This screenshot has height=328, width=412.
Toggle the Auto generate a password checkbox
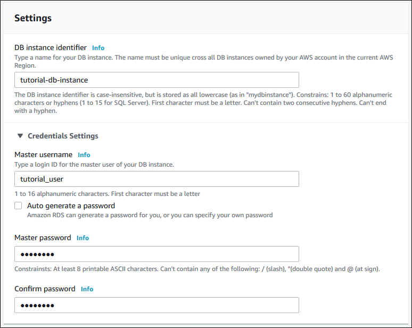[19, 206]
